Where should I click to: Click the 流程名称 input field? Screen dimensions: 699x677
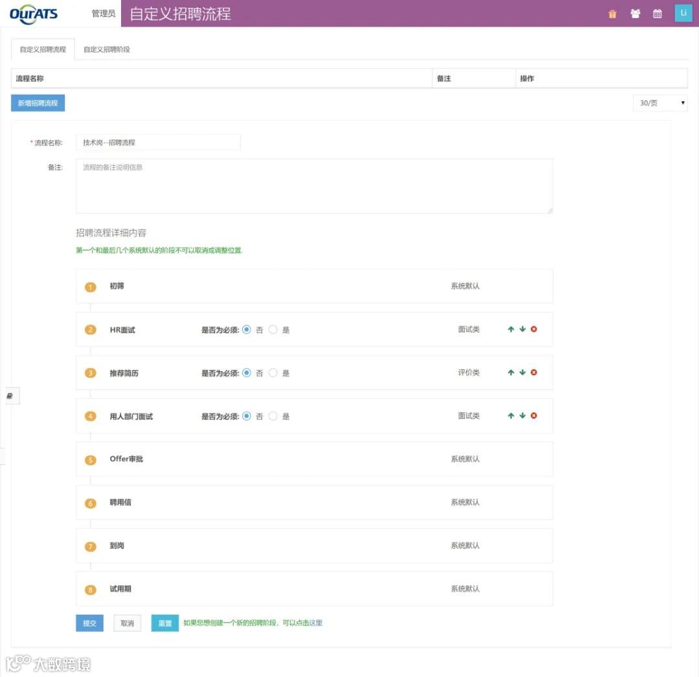pos(159,143)
